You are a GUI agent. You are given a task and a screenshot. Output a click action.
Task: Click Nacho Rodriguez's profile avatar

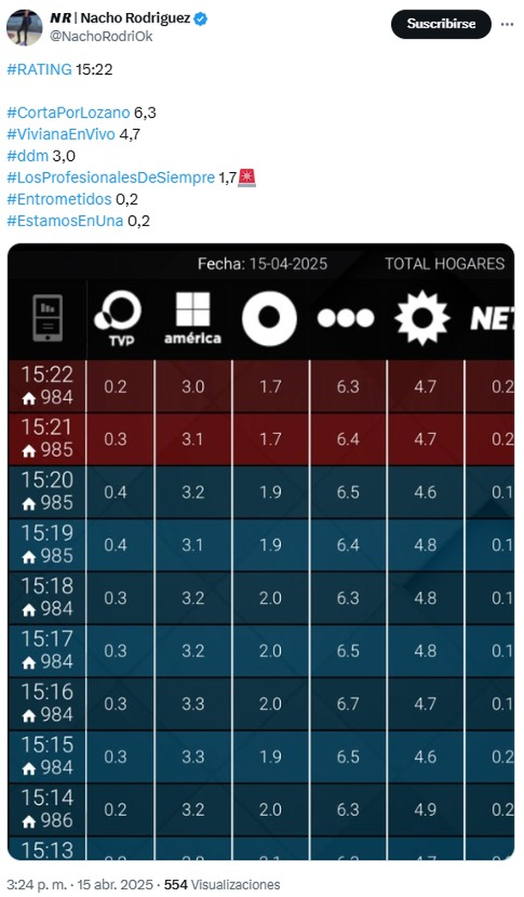[x=24, y=28]
